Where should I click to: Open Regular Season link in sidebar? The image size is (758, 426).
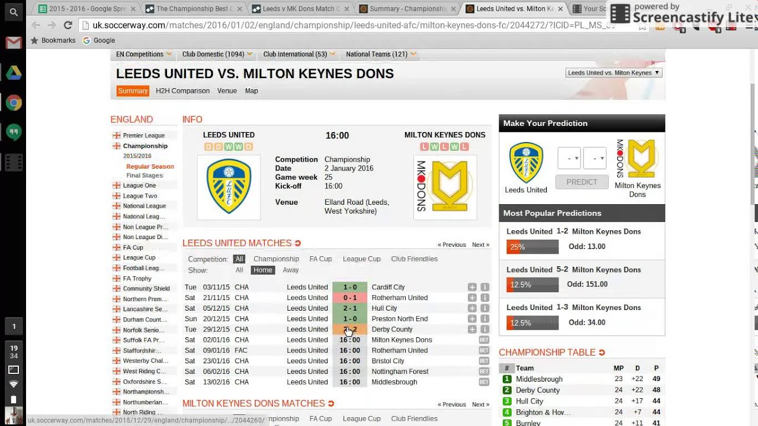point(150,167)
